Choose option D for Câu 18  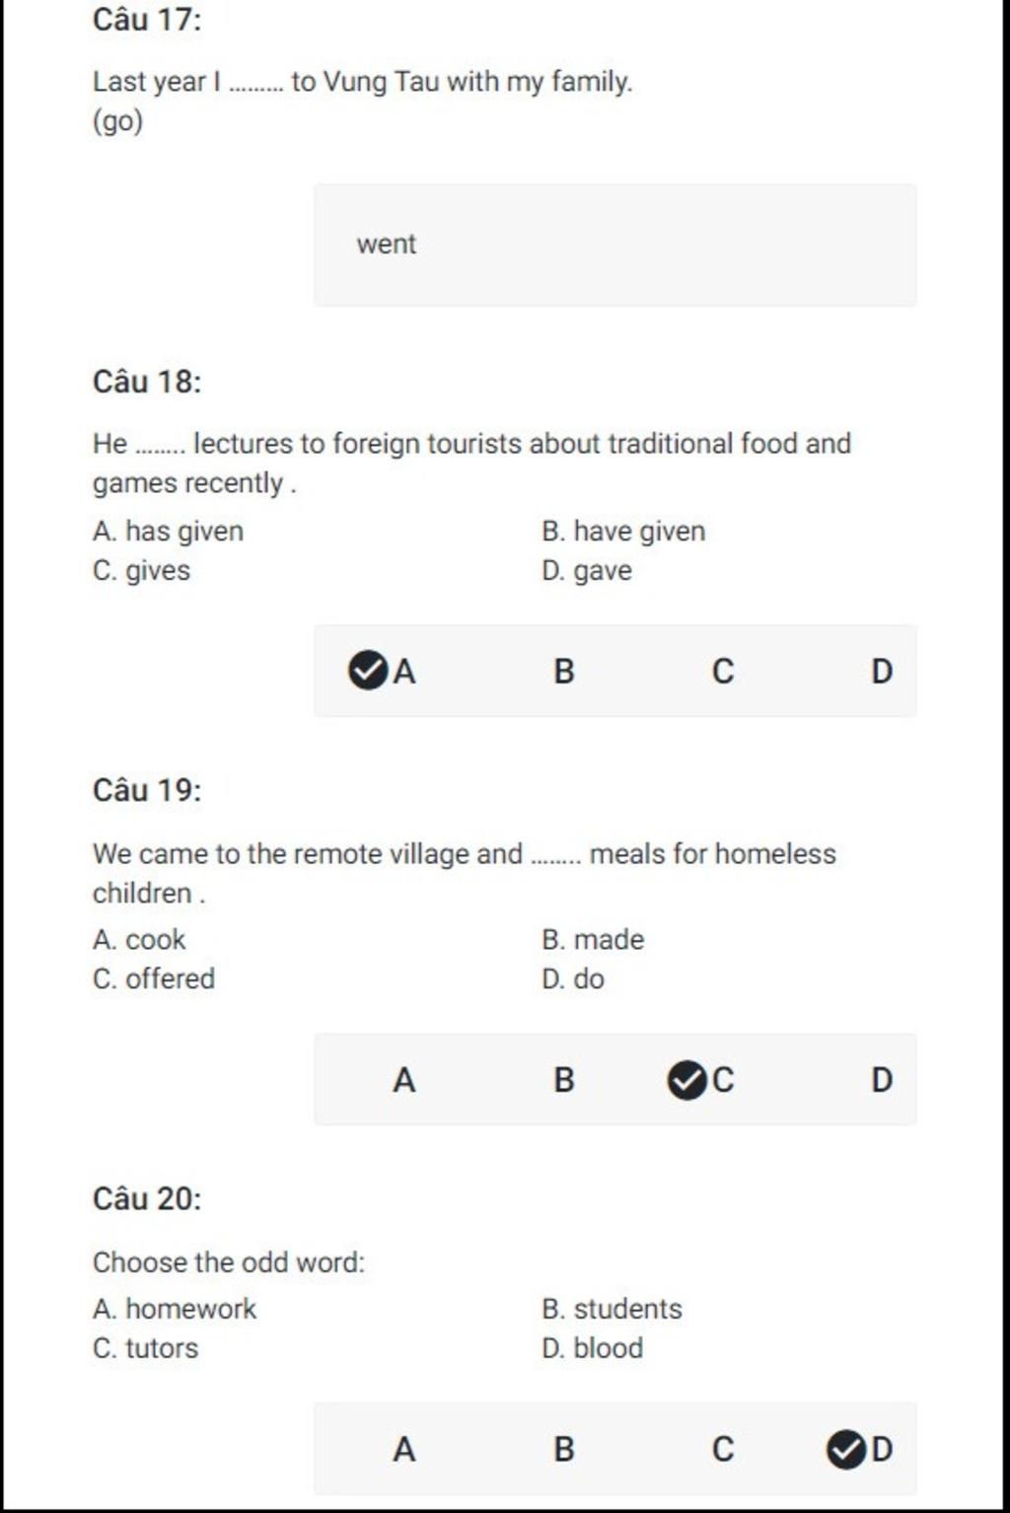point(882,672)
